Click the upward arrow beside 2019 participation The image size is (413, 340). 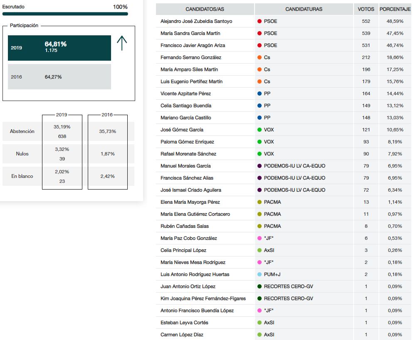121,43
